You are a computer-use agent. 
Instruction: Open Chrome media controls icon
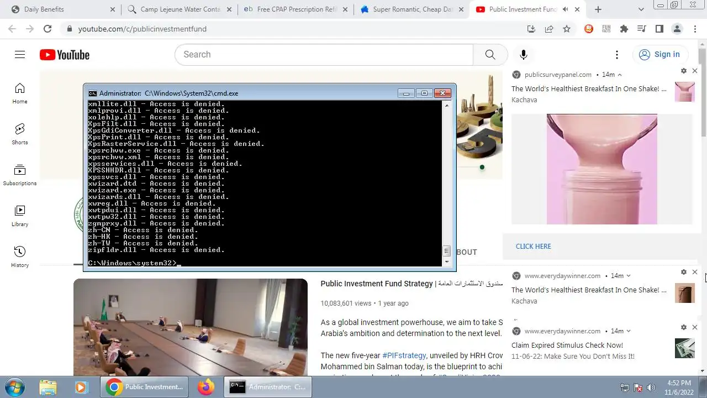642,29
